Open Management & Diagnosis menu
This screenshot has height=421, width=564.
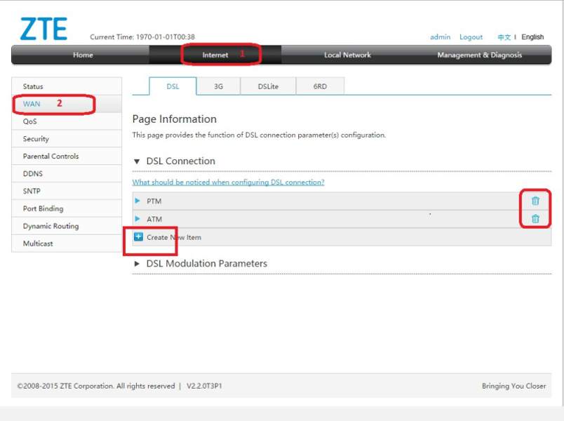pyautogui.click(x=479, y=55)
